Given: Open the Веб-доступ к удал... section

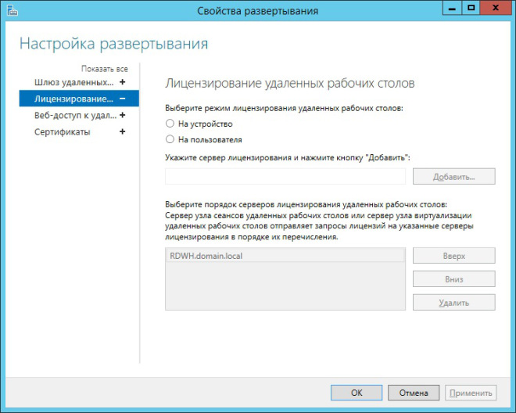Looking at the screenshot, I should [x=73, y=115].
